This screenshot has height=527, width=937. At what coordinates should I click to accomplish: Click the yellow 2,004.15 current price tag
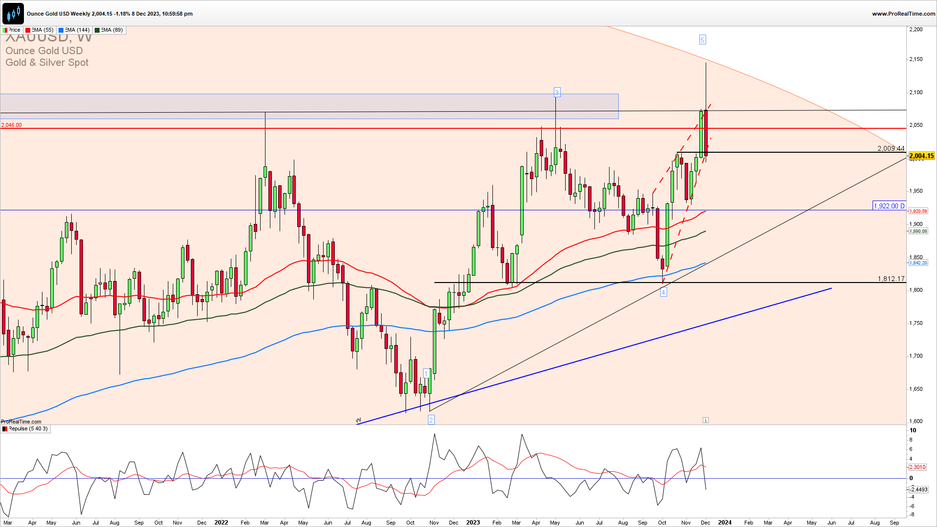point(921,156)
